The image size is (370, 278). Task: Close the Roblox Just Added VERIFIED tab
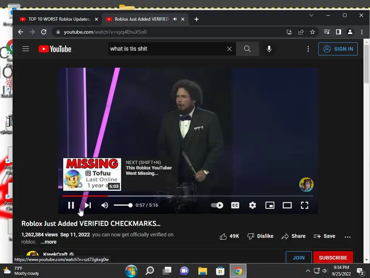coord(182,19)
